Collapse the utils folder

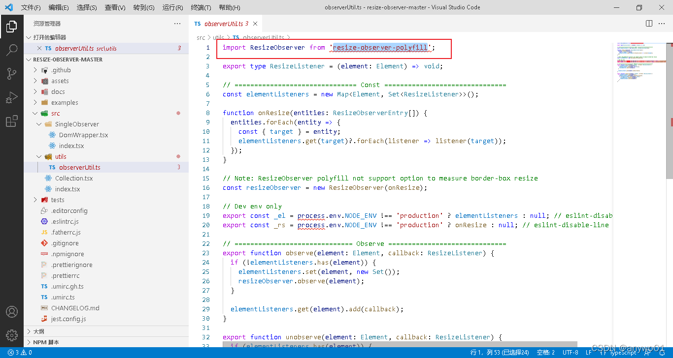coord(106,156)
